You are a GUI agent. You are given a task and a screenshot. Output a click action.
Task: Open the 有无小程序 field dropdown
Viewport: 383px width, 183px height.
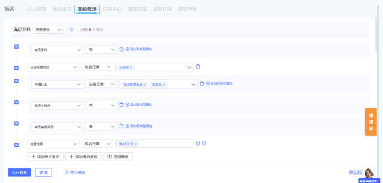coord(58,106)
